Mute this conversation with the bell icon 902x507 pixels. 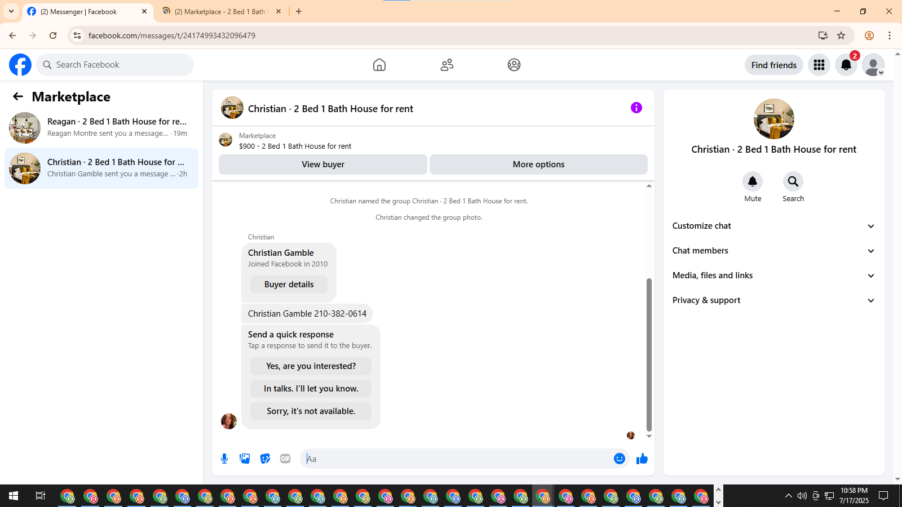point(753,181)
